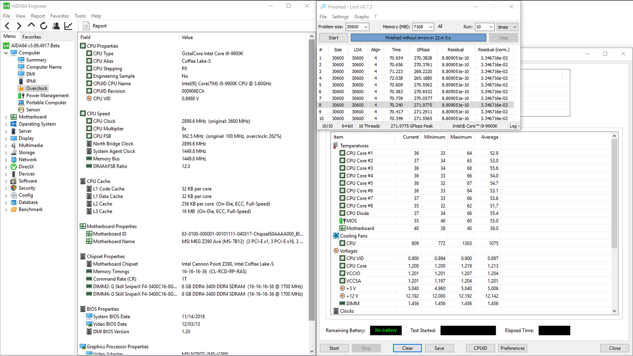Open Preferences in stability test window
The height and width of the screenshot is (356, 633).
pyautogui.click(x=512, y=348)
